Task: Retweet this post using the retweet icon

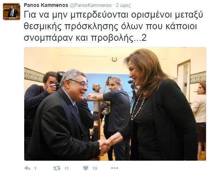Action: (57, 168)
